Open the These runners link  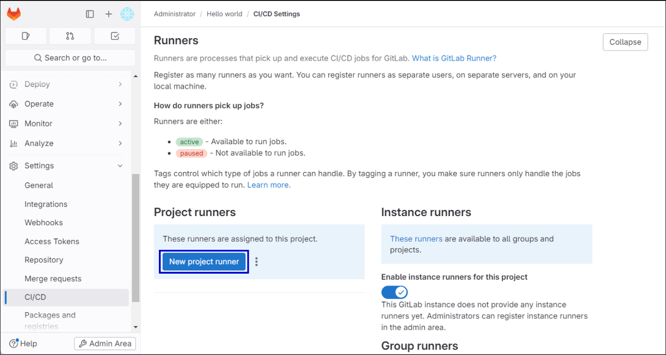(x=416, y=239)
